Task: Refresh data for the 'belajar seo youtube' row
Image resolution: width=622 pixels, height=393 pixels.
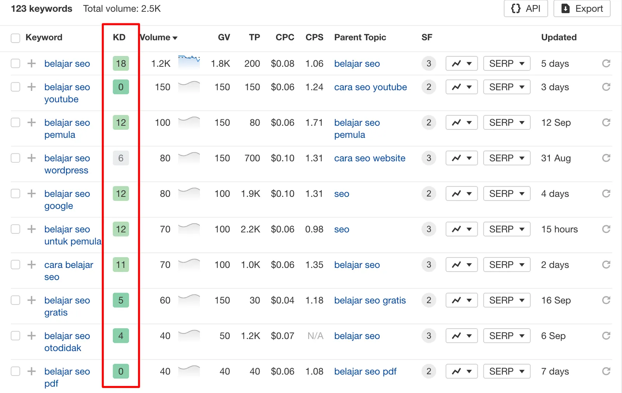Action: (606, 87)
